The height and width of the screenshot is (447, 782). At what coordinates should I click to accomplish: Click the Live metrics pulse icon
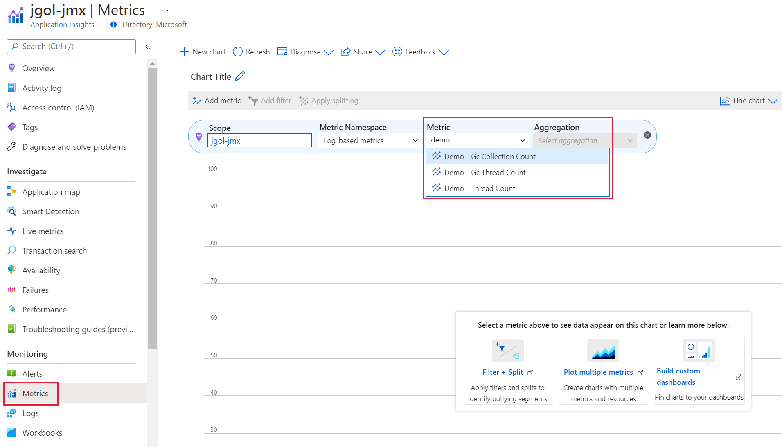(12, 231)
